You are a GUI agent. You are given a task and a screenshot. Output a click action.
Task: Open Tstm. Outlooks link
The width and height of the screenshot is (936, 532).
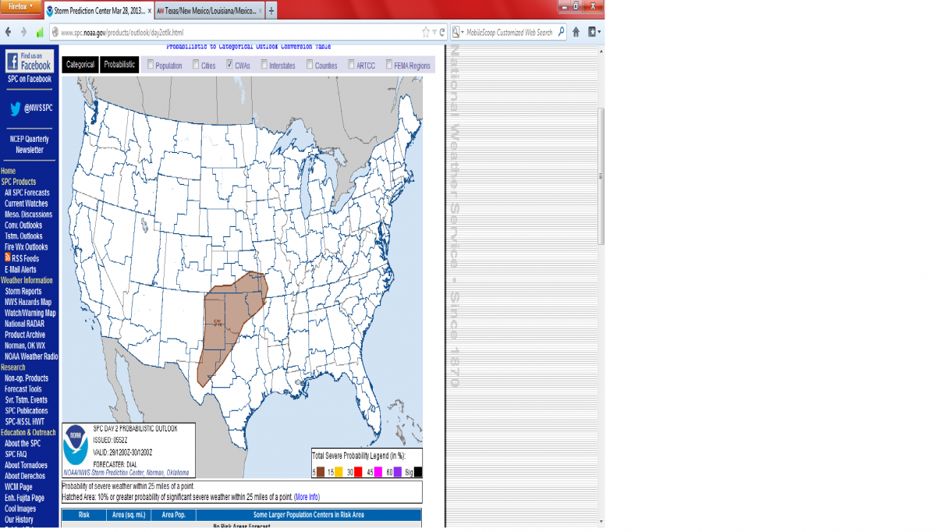[x=23, y=236]
